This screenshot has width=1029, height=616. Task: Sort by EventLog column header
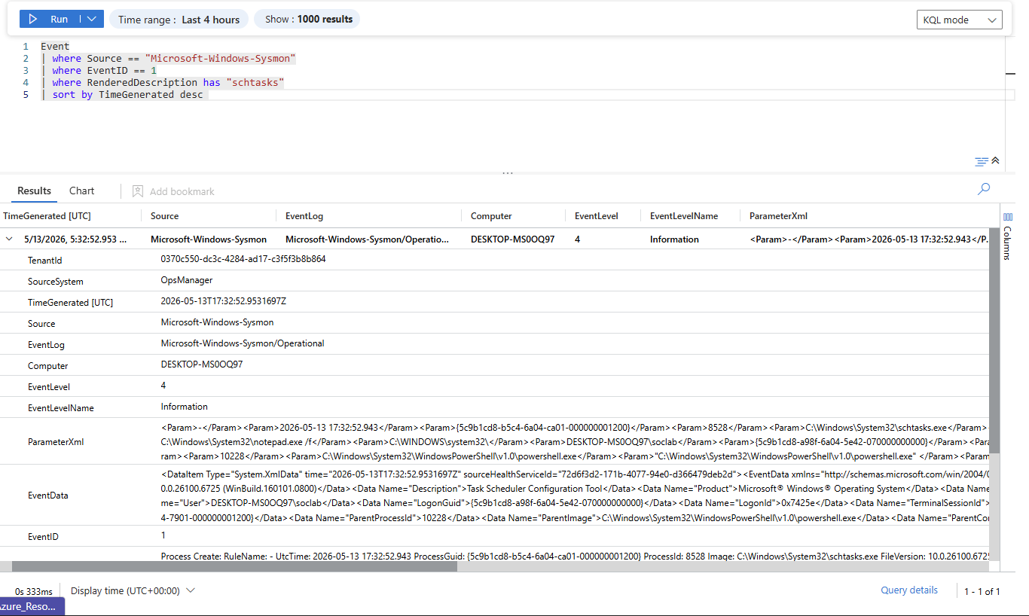[304, 215]
